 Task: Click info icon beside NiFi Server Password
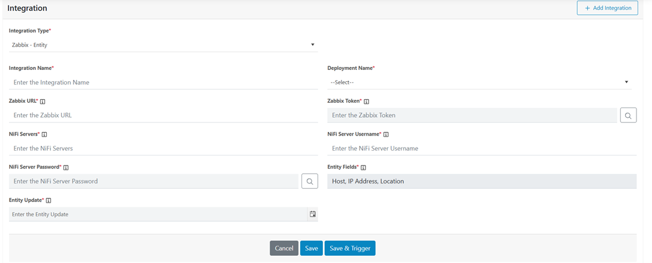pyautogui.click(x=66, y=167)
